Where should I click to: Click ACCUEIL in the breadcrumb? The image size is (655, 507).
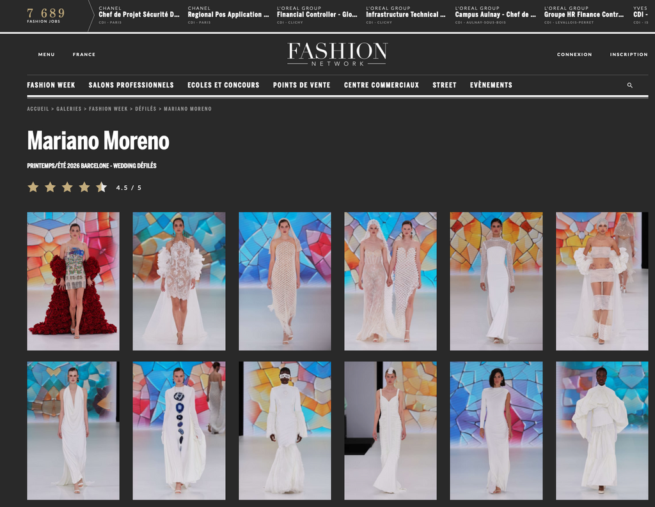[x=38, y=109]
